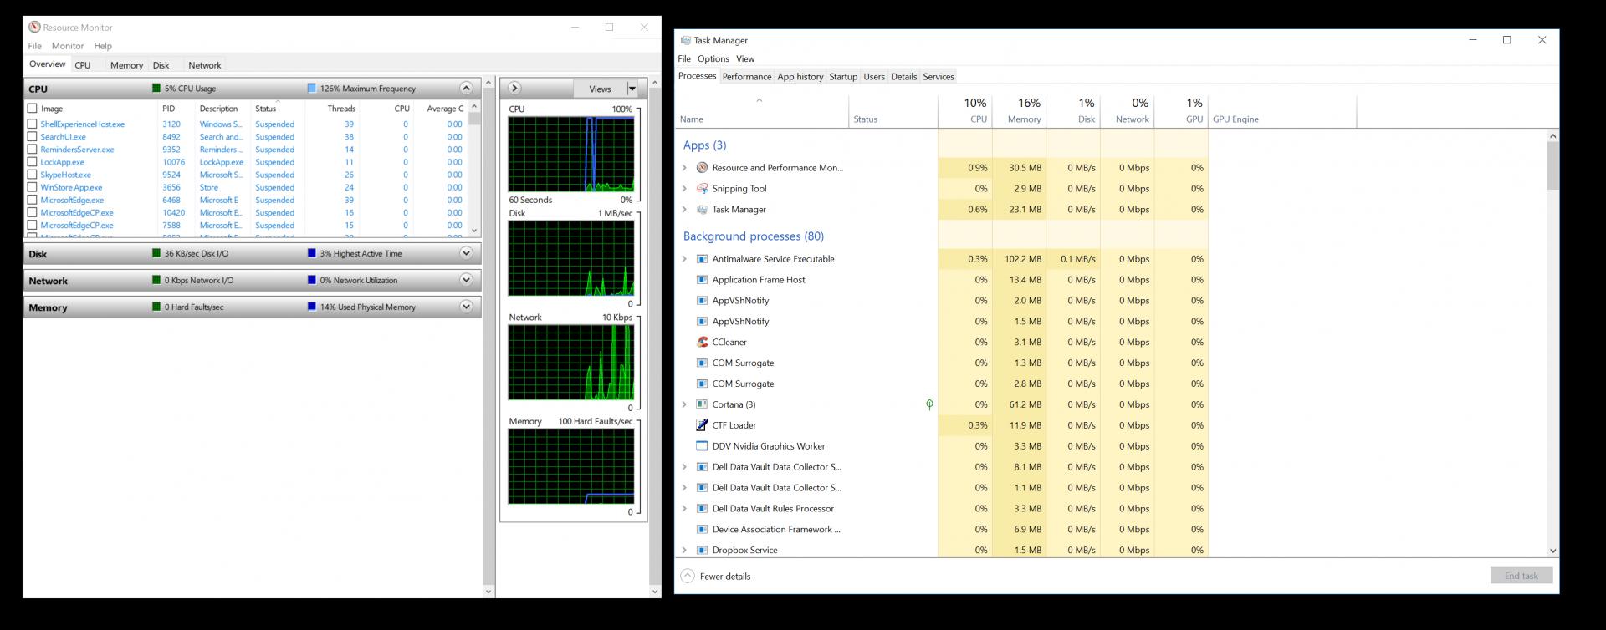Click the Task Manager title bar icon

point(686,40)
